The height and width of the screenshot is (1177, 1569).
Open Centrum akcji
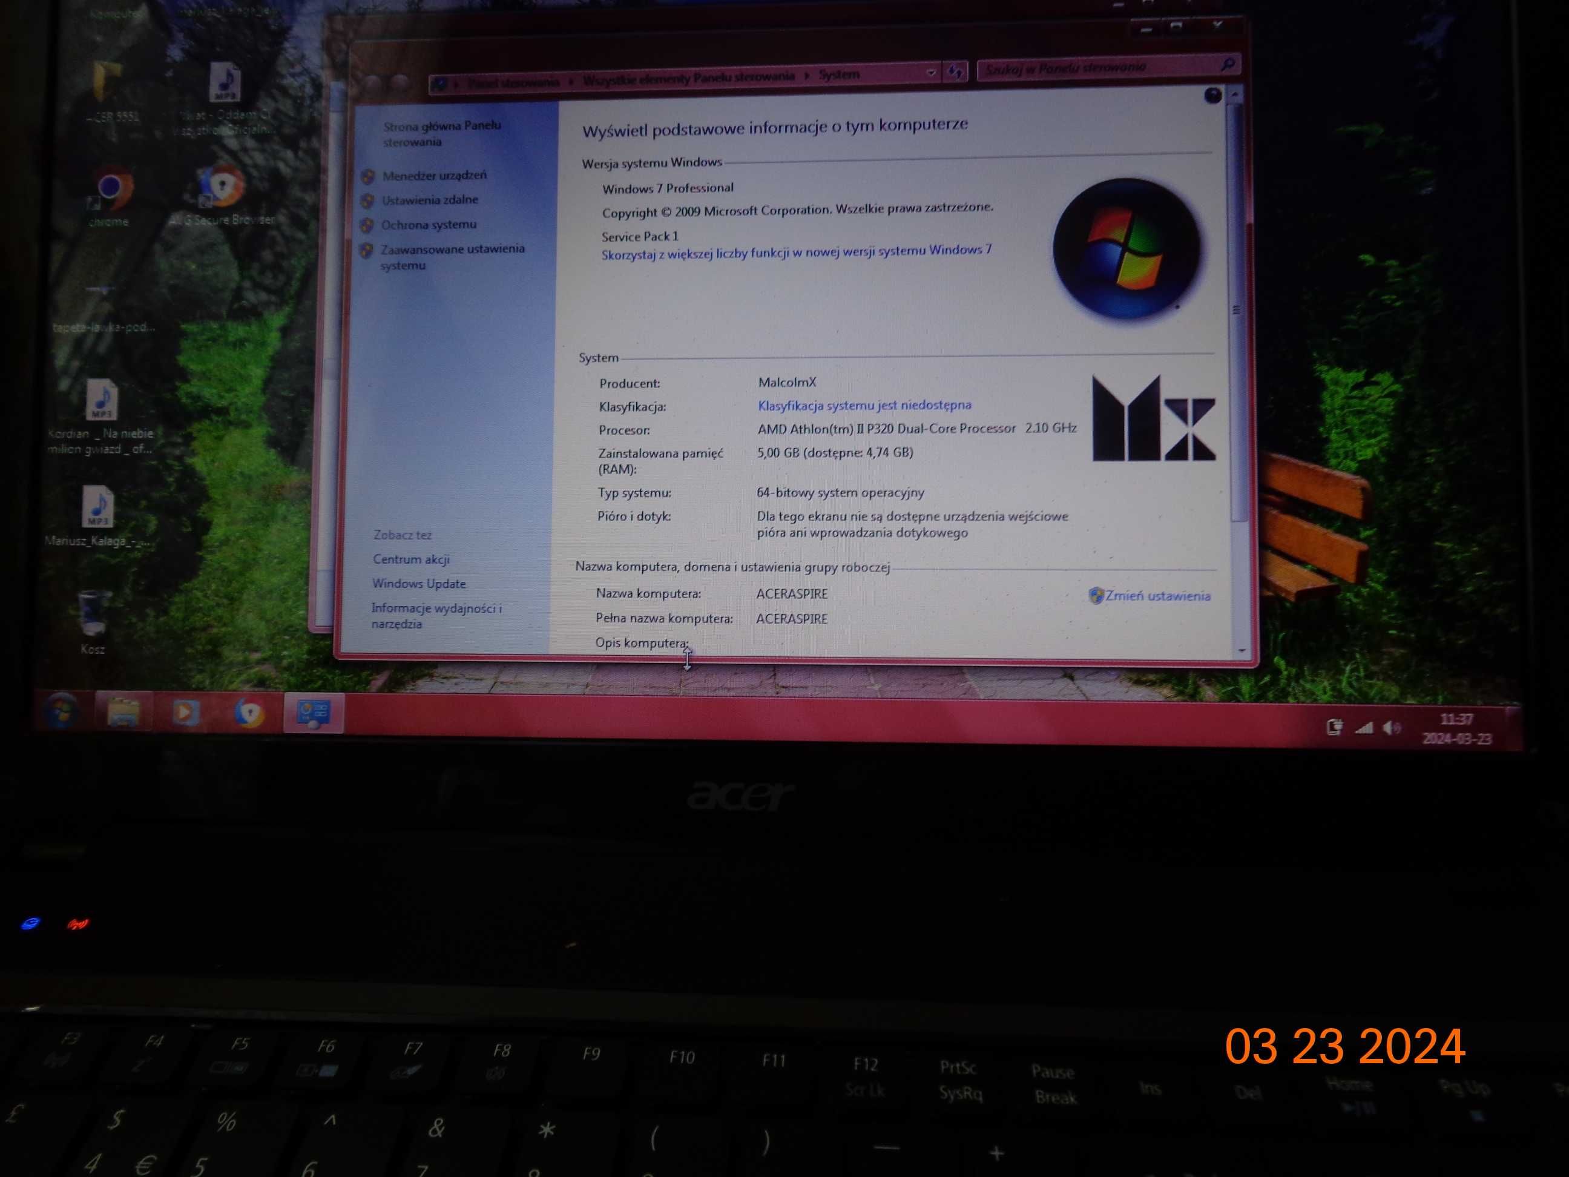pyautogui.click(x=412, y=559)
